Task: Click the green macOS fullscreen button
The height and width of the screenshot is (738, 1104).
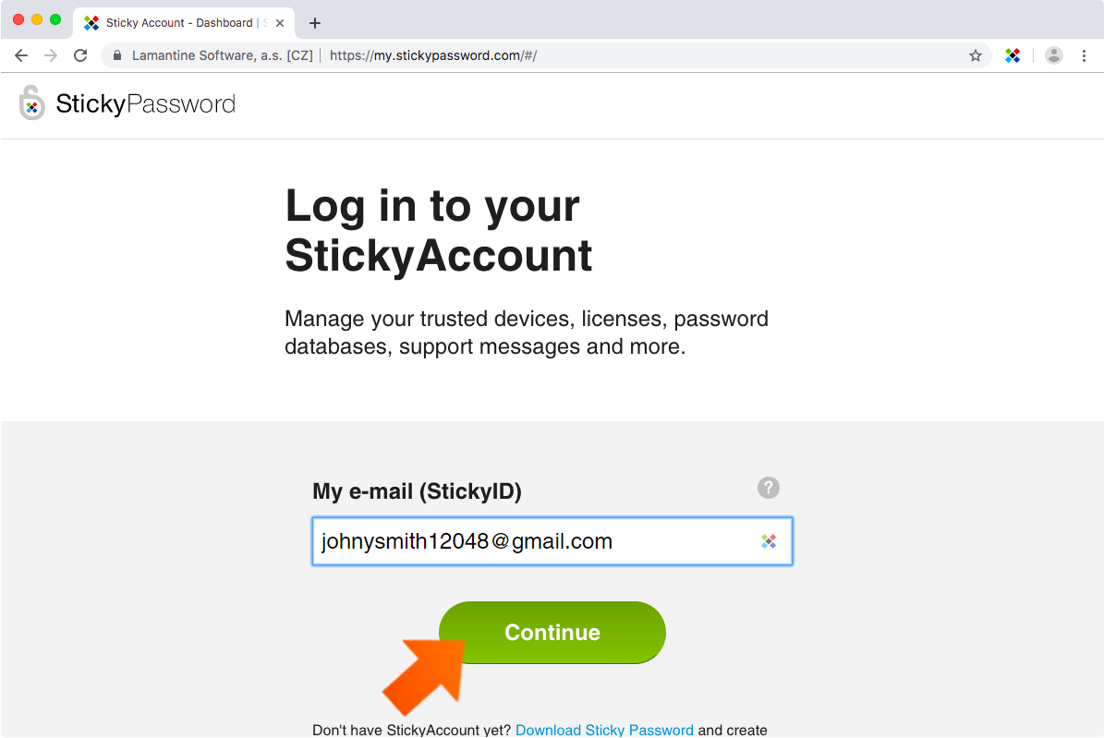Action: tap(55, 19)
